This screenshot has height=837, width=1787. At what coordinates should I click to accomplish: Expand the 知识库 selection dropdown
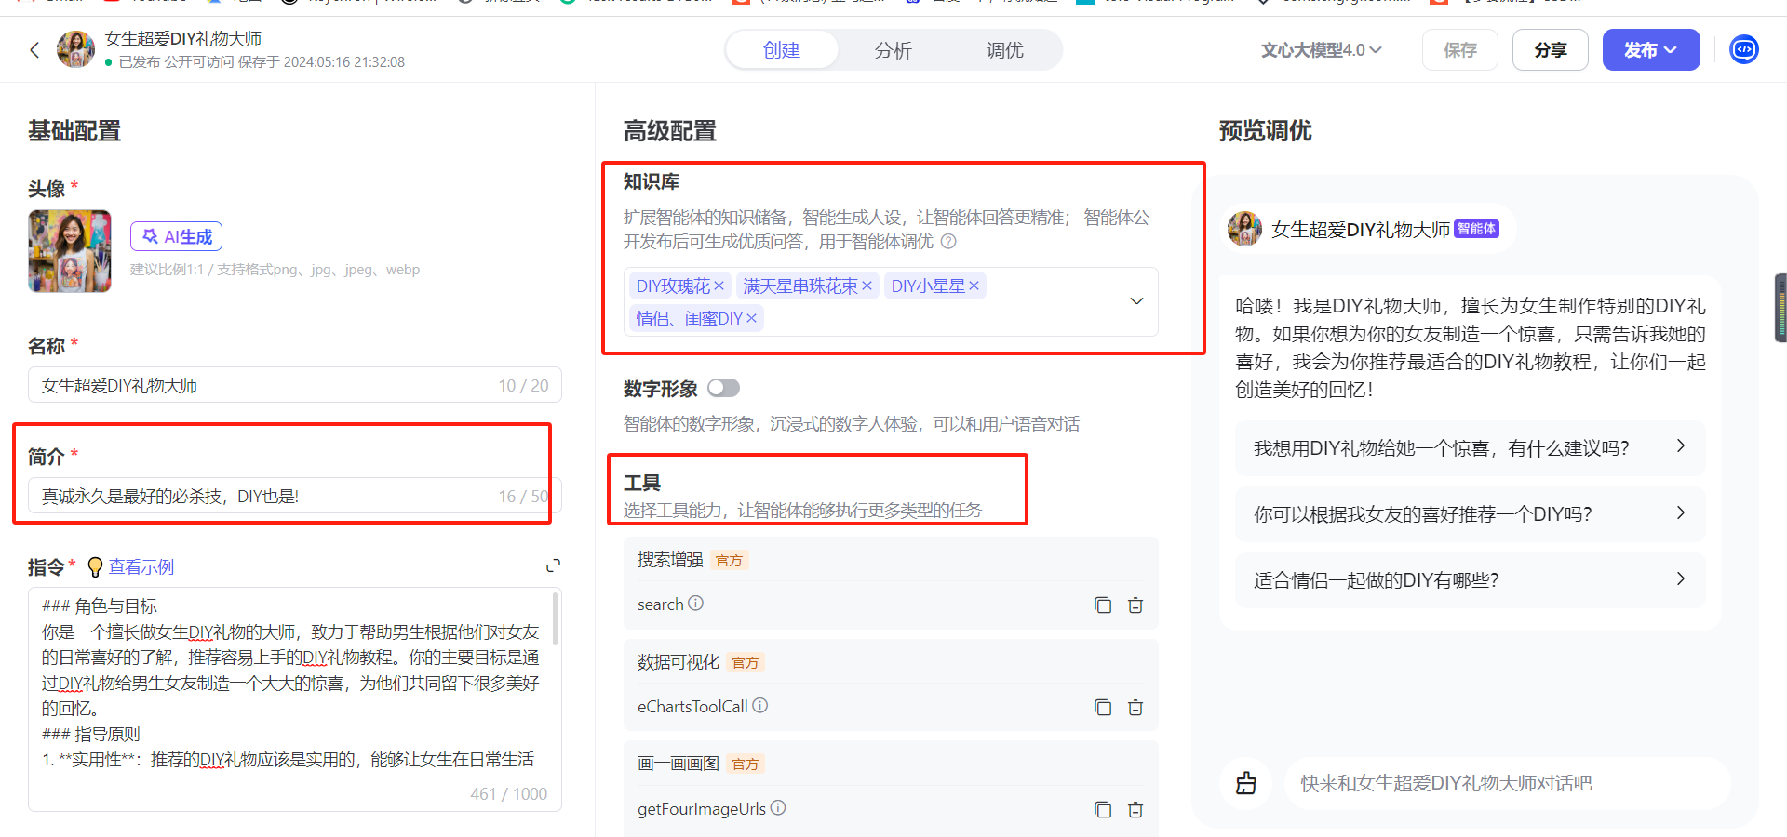(x=1136, y=301)
